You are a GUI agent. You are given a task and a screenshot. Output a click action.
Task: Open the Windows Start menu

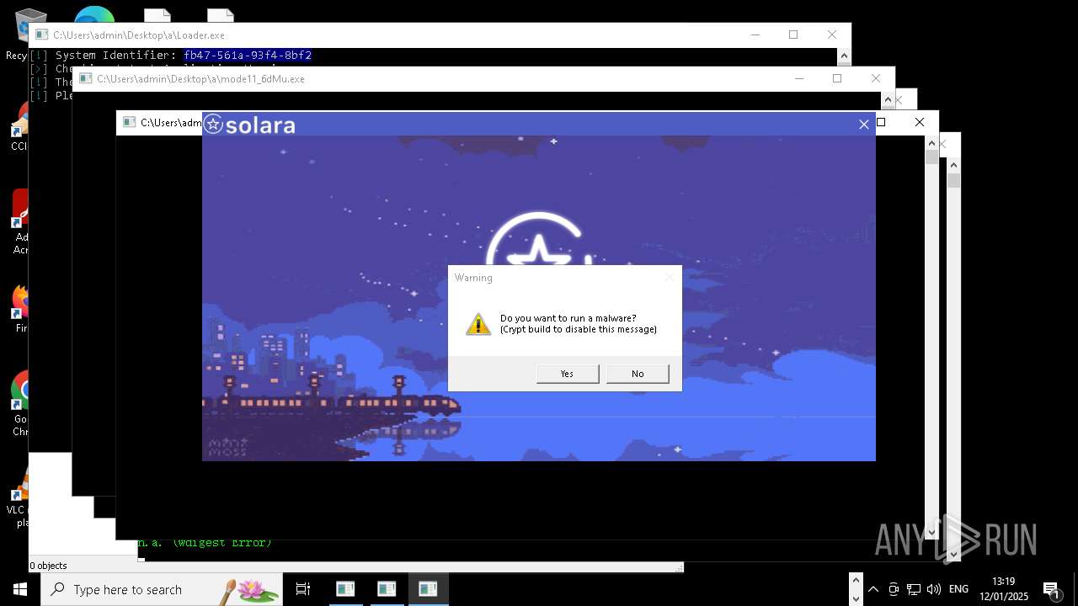point(20,589)
